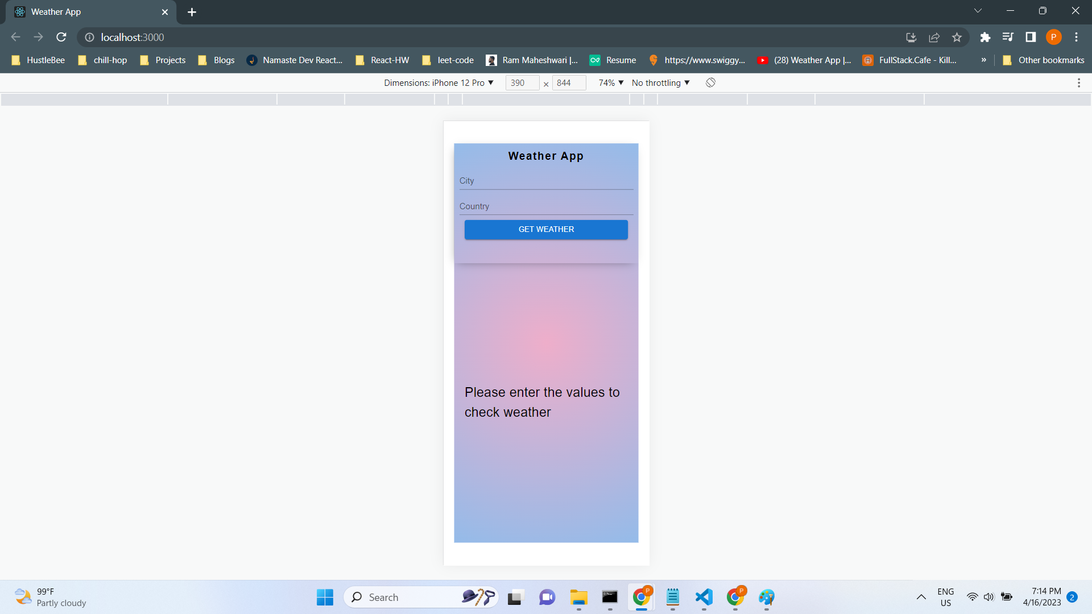Screen dimensions: 1092x614
Task: Open the side panel icon
Action: [1031, 37]
